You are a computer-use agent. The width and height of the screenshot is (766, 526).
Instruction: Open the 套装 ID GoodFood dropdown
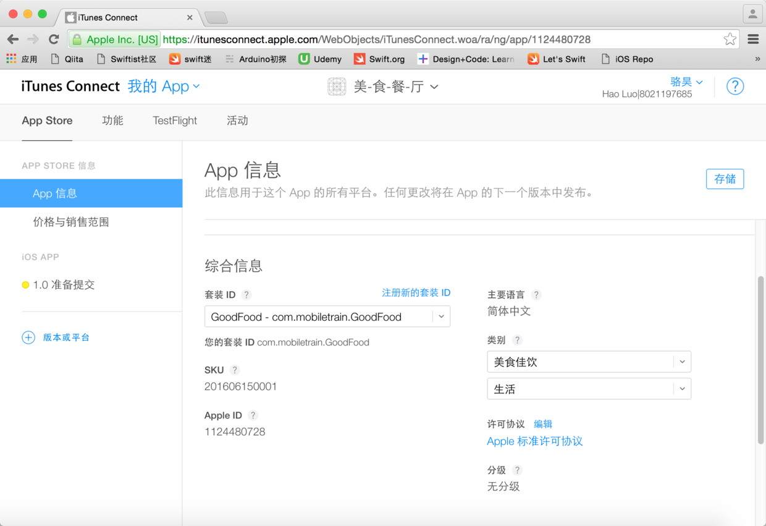[x=327, y=316]
